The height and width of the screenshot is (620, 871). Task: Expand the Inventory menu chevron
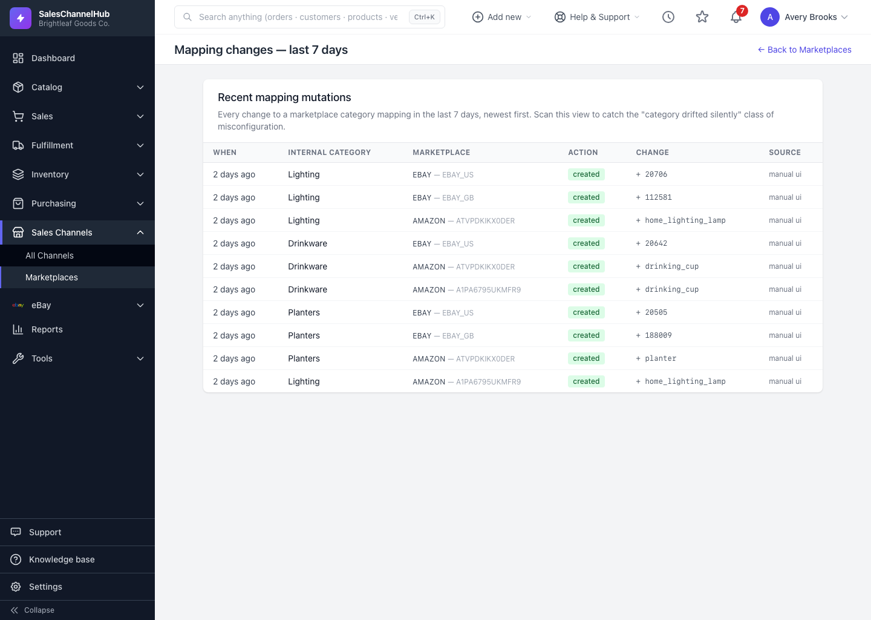140,174
